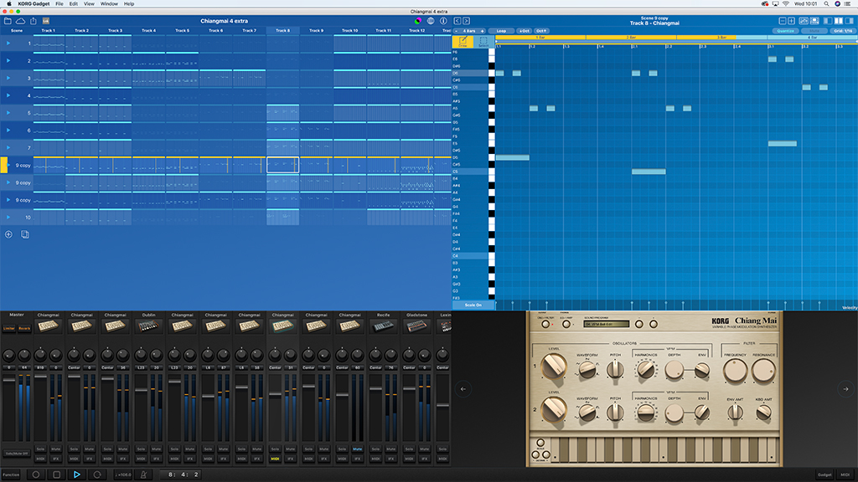Open the Function menu button

pyautogui.click(x=11, y=474)
